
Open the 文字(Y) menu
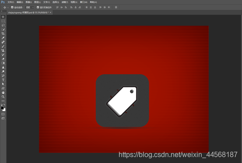pyautogui.click(x=47, y=2)
